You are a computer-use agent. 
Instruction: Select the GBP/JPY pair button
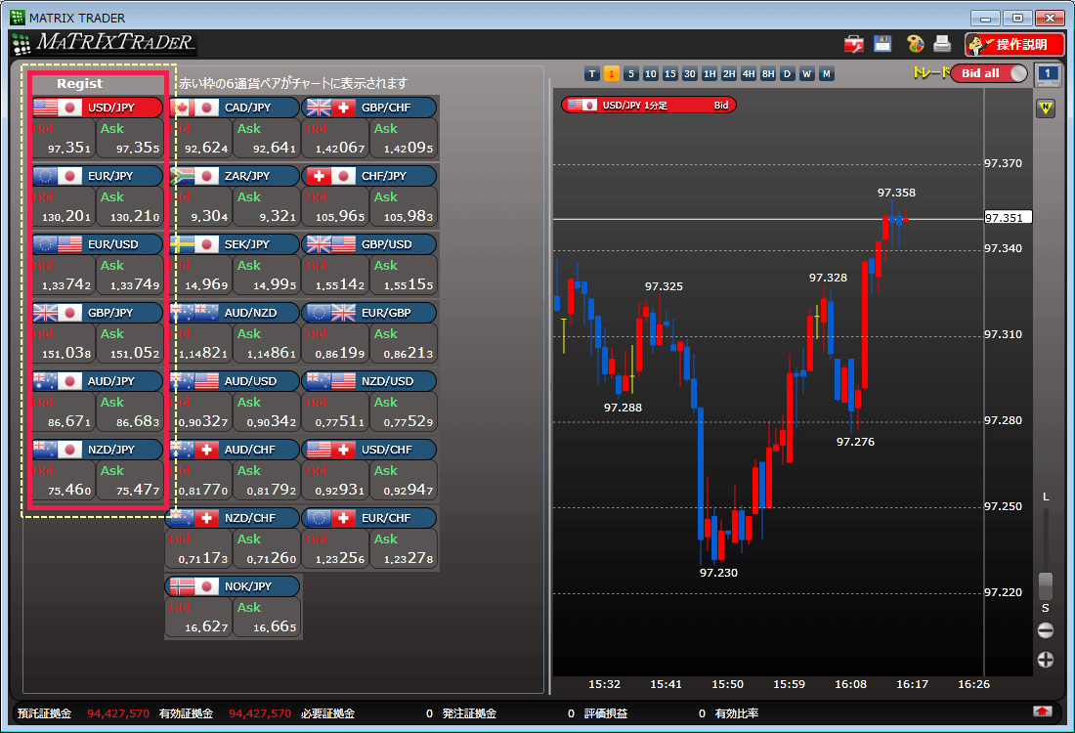click(x=98, y=314)
